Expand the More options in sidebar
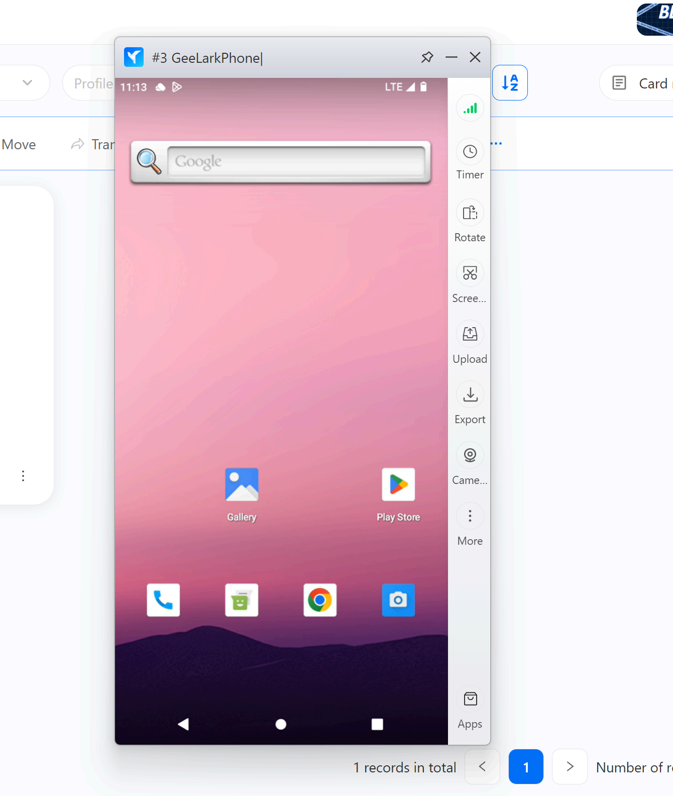The height and width of the screenshot is (796, 673). [470, 516]
